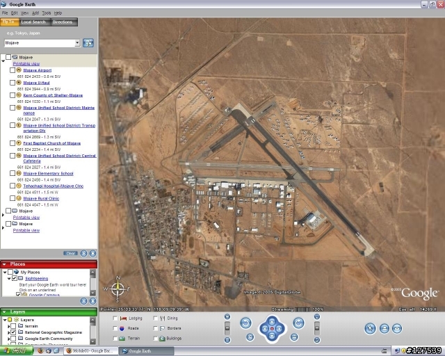Uncheck the National Geographic Magazine layer

(13, 332)
